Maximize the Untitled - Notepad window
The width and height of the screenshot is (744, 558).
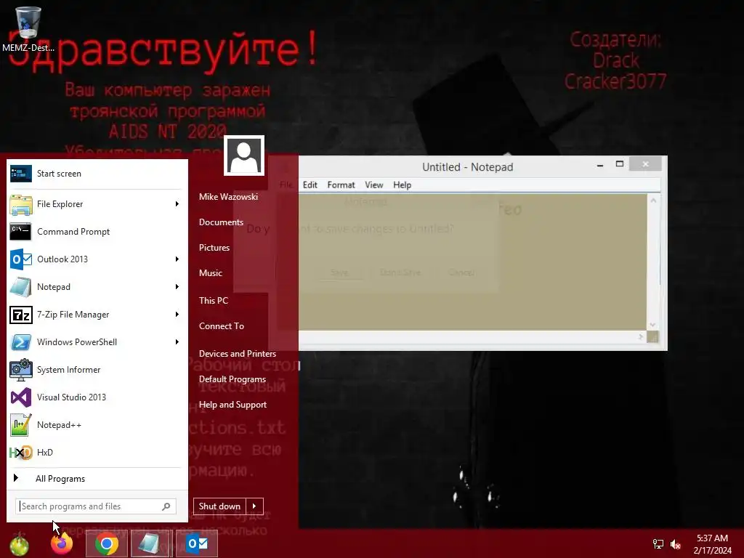coord(620,164)
